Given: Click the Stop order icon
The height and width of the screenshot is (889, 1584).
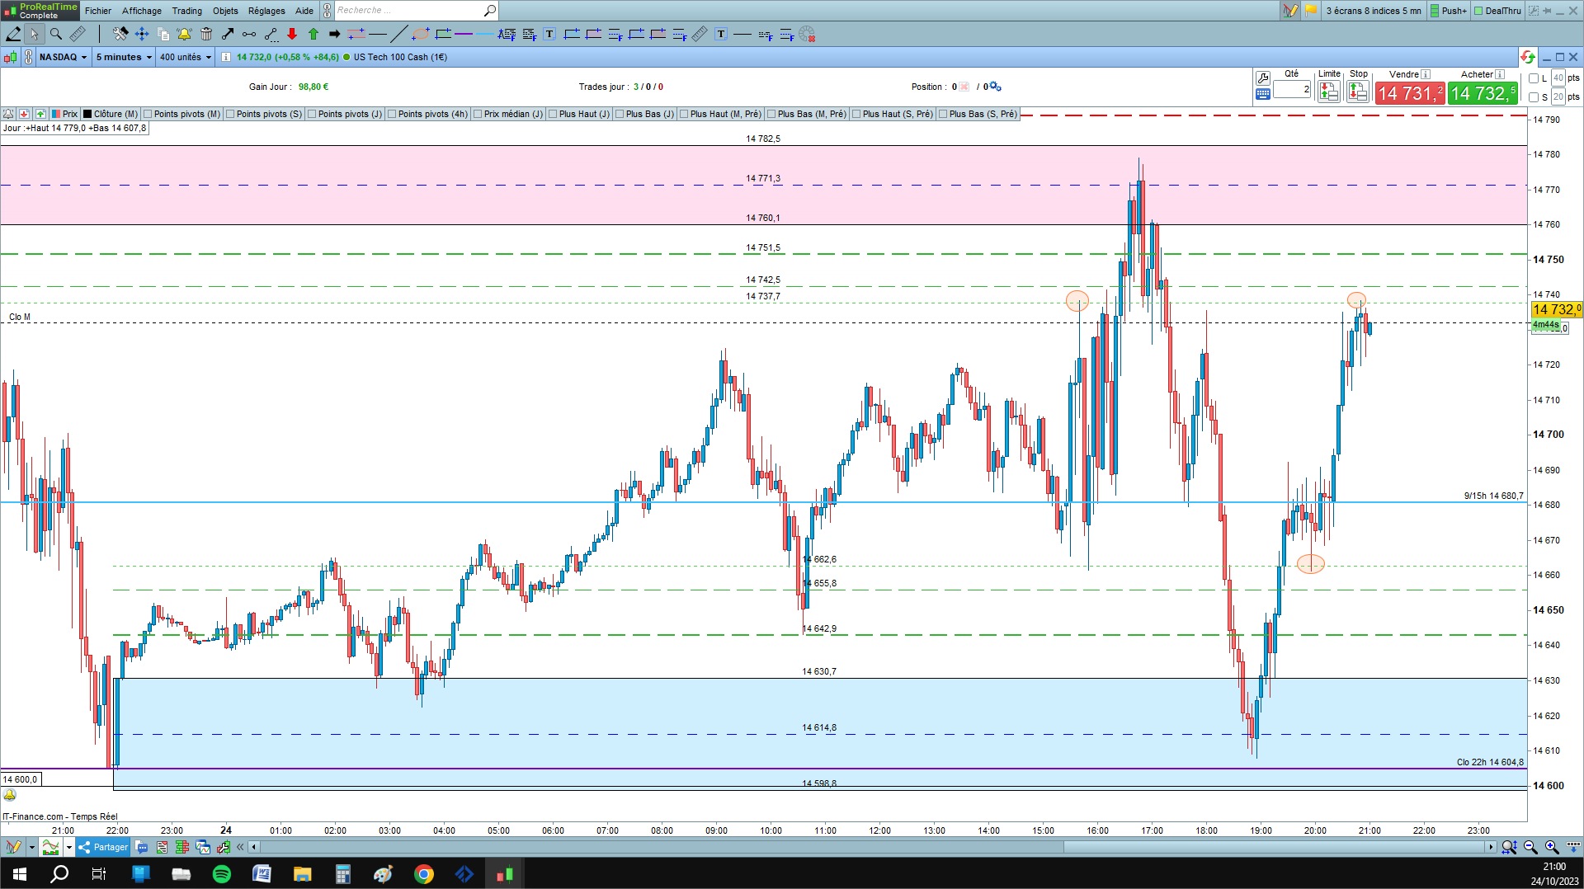Looking at the screenshot, I should [1358, 92].
